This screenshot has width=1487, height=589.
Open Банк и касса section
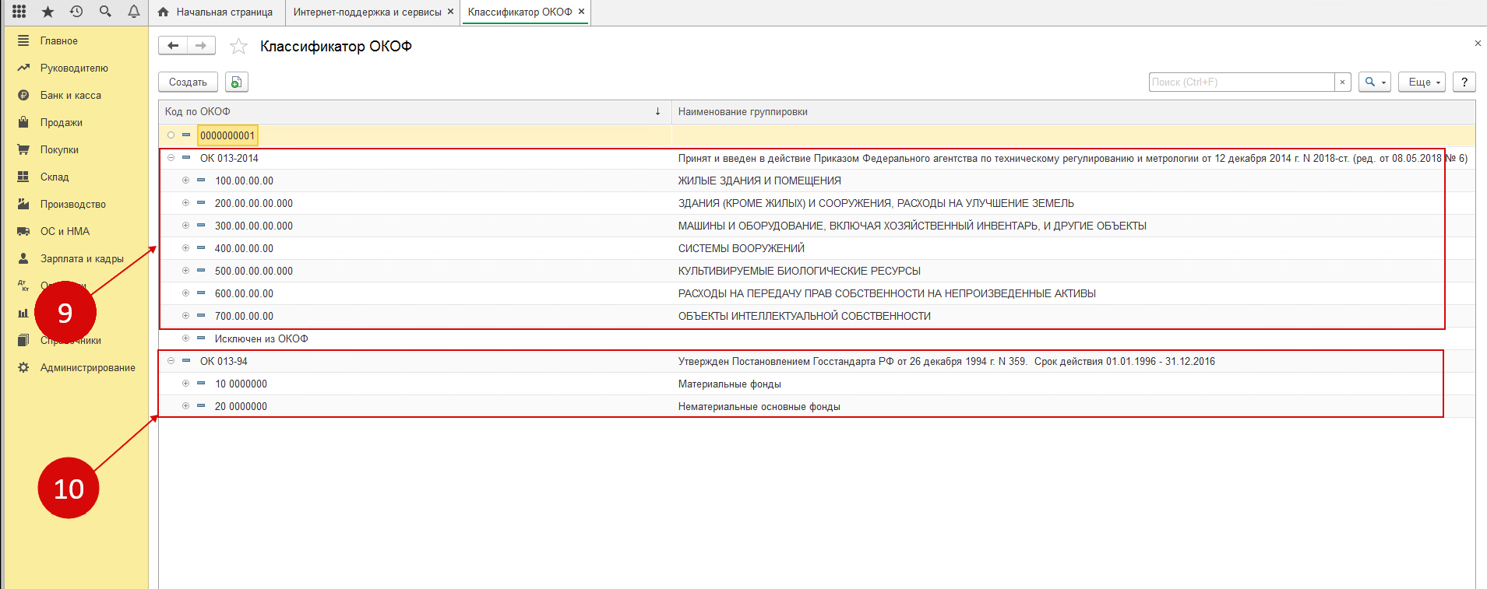(71, 95)
